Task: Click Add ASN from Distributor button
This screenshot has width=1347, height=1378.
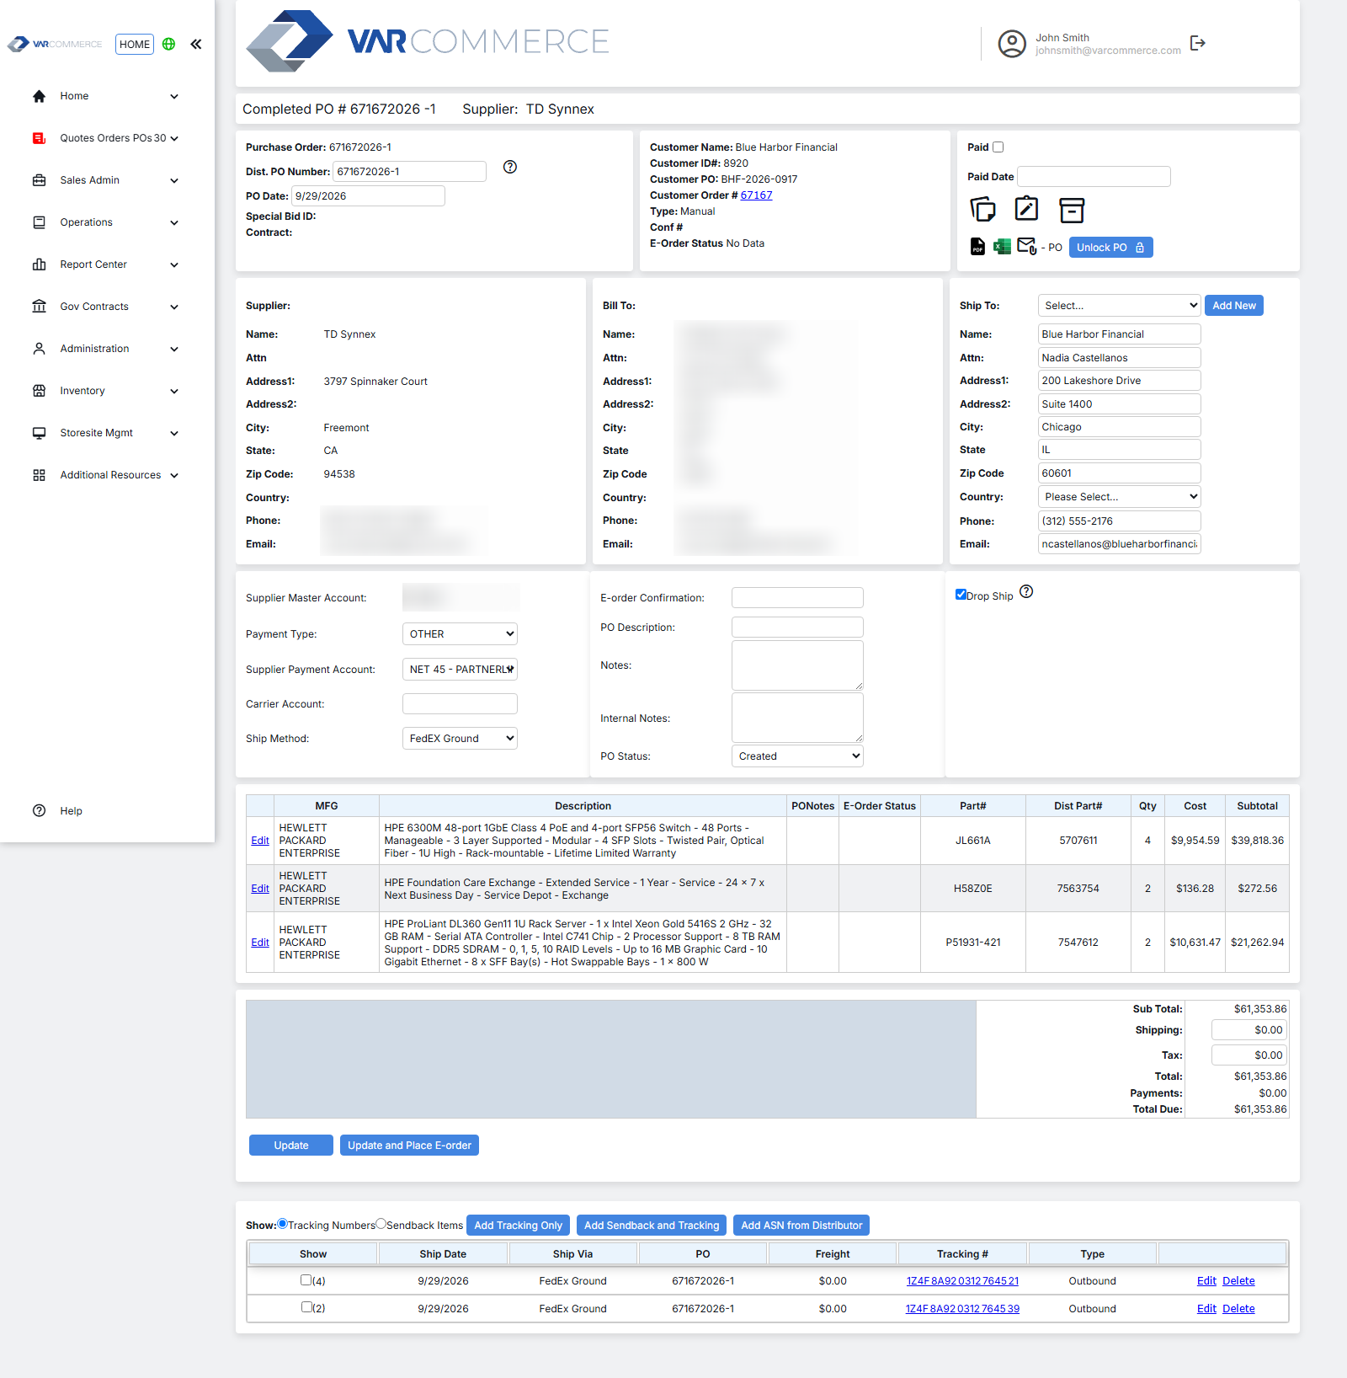Action: [801, 1226]
